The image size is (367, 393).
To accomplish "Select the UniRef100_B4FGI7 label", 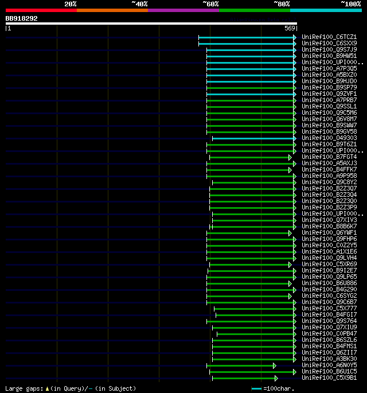I will (x=329, y=314).
